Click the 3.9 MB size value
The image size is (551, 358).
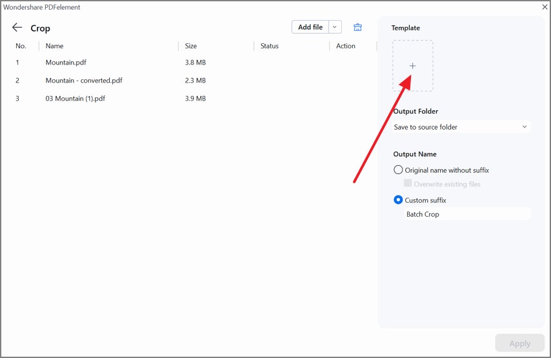pos(195,99)
